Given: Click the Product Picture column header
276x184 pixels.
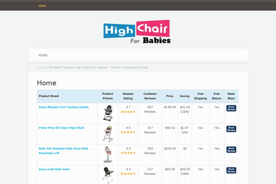Looking at the screenshot, I should point(108,96).
